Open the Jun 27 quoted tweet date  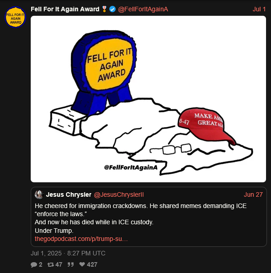coord(253,194)
